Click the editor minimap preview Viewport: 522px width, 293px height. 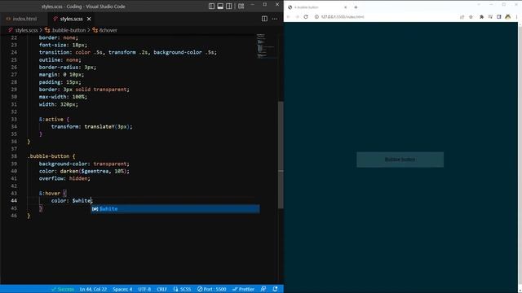tap(267, 46)
